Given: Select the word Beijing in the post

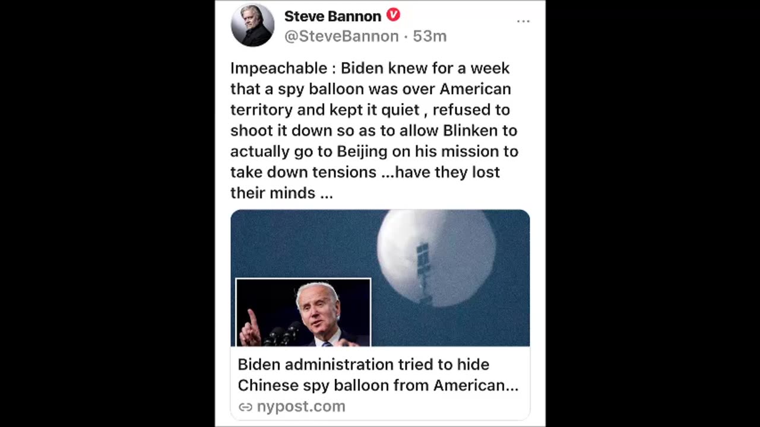Looking at the screenshot, I should (x=362, y=152).
